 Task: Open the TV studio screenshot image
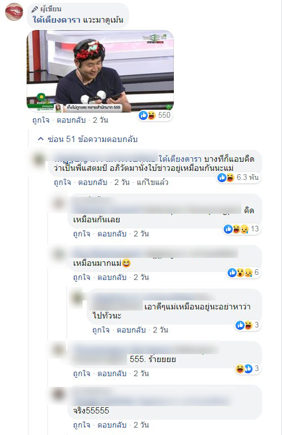pos(100,71)
